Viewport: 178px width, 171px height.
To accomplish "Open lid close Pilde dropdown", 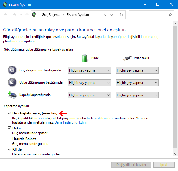I will pyautogui.click(x=90, y=95).
